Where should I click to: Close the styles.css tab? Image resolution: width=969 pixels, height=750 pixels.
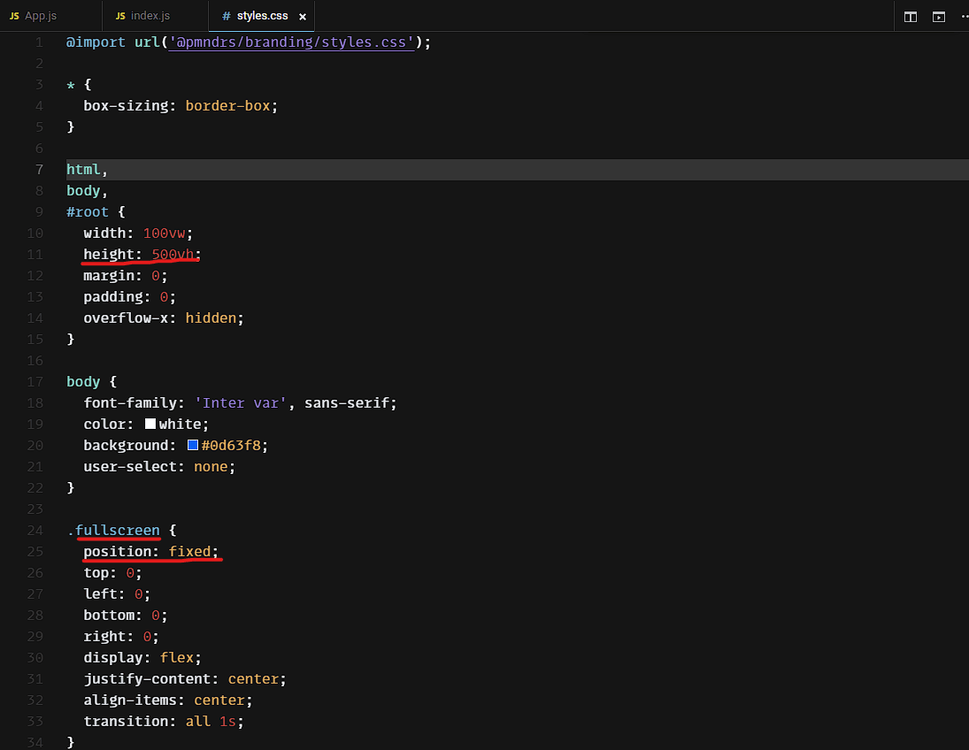[303, 17]
